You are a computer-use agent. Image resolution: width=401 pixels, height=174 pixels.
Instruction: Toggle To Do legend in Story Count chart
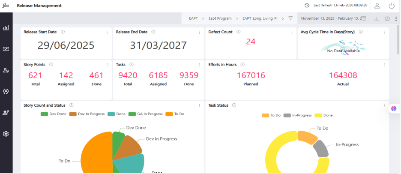[x=175, y=114]
